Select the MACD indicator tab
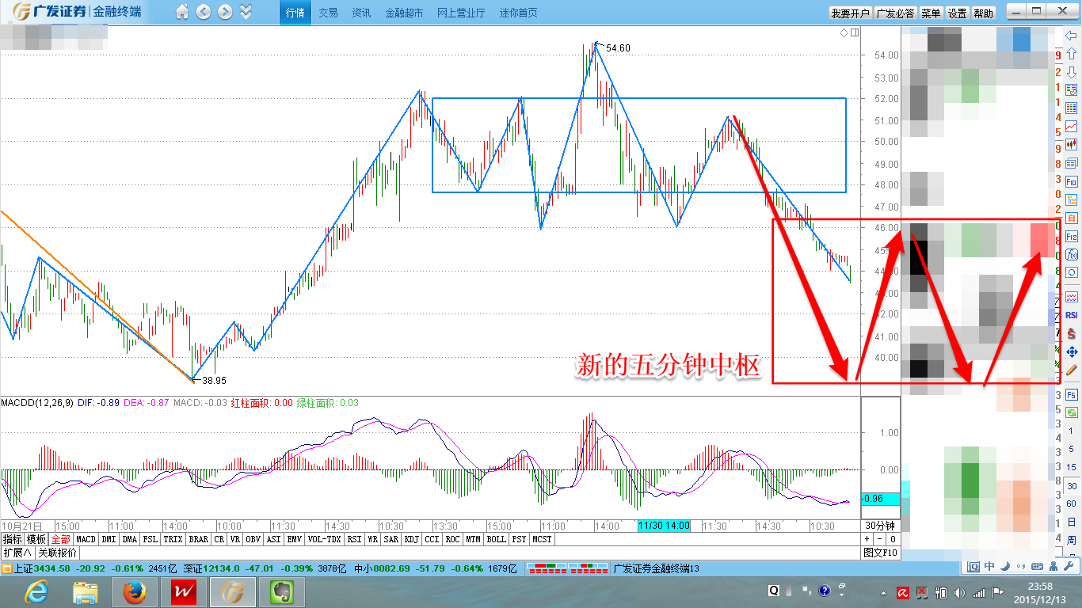This screenshot has width=1082, height=608. coord(86,539)
